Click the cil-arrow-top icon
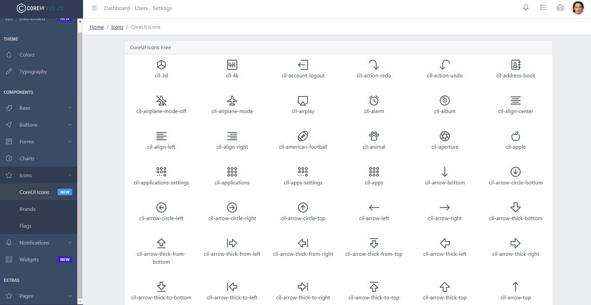The width and height of the screenshot is (591, 305). (516, 286)
